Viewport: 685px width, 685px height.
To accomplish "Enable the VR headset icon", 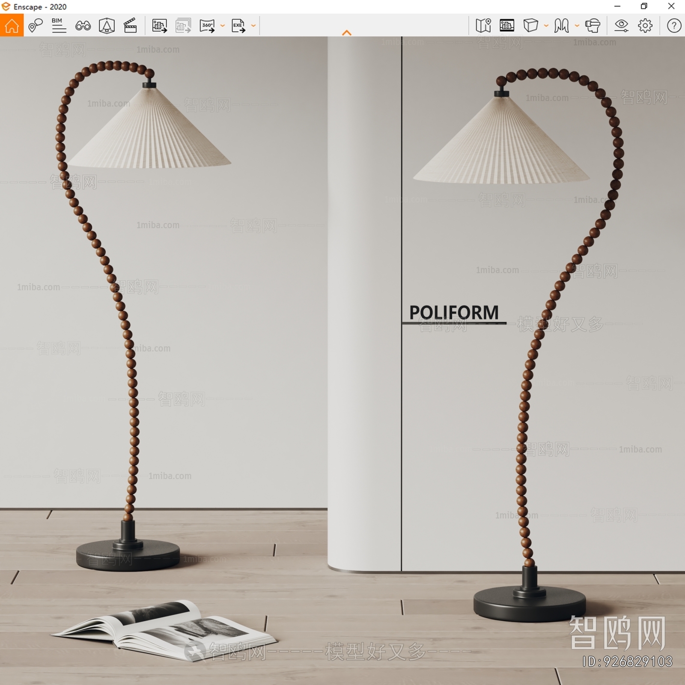I will click(x=593, y=26).
